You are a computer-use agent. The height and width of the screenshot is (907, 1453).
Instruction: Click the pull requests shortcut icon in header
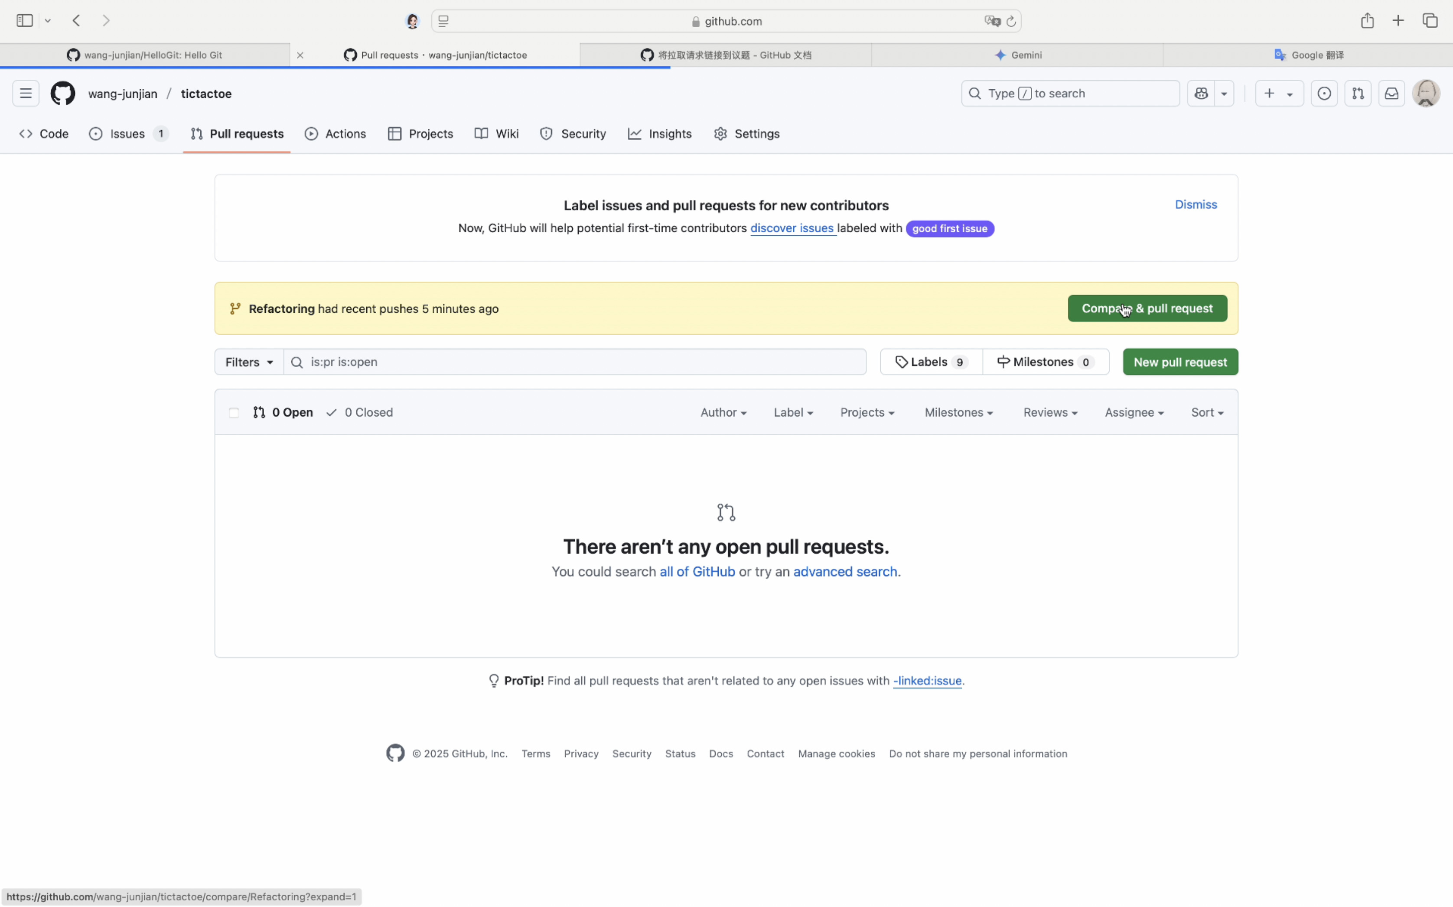(1358, 94)
